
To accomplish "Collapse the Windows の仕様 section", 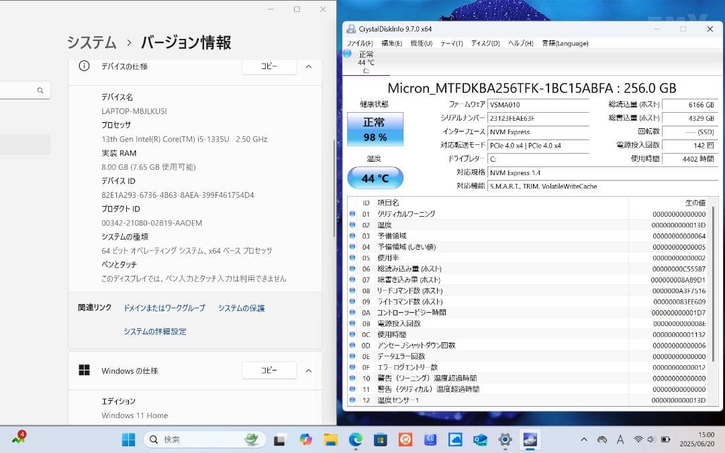I will (309, 370).
